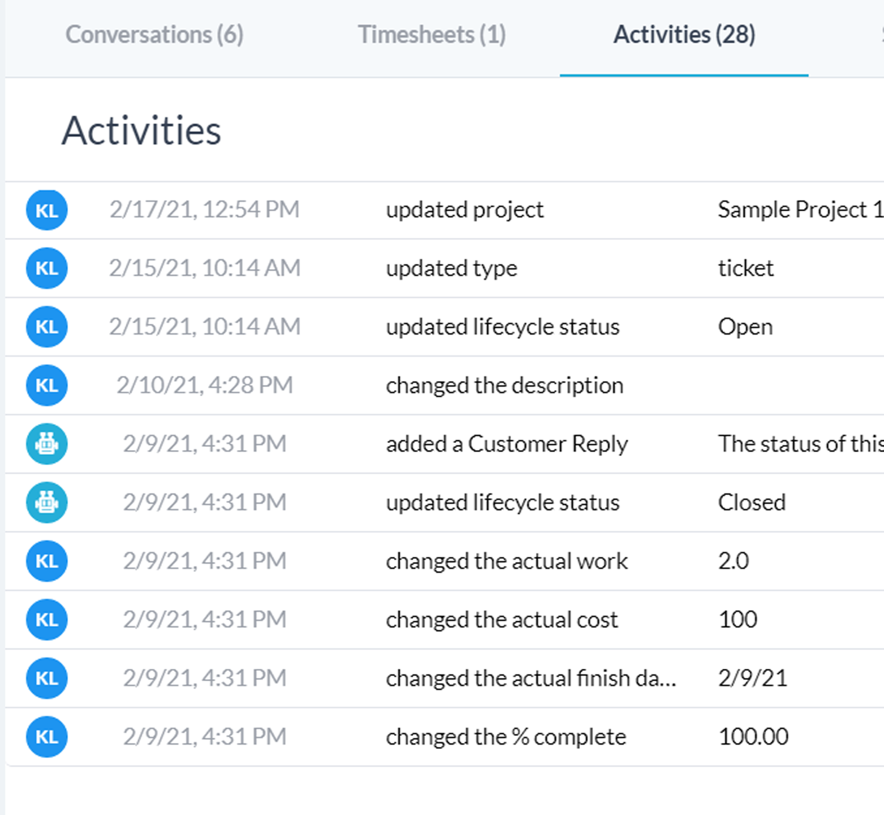Click the 'Sample Project 1' value
884x815 pixels.
801,210
